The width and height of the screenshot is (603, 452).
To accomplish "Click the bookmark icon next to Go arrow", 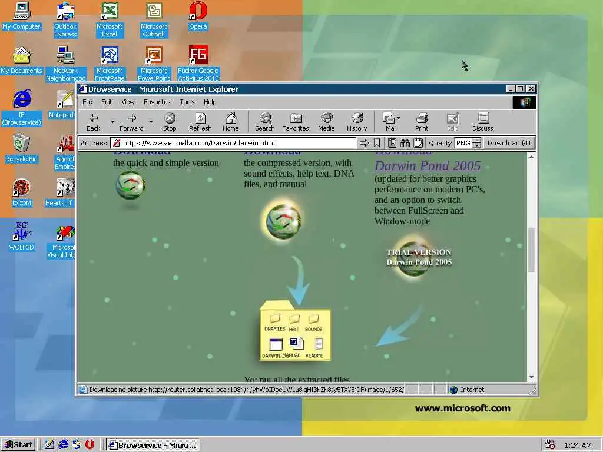I will (377, 144).
